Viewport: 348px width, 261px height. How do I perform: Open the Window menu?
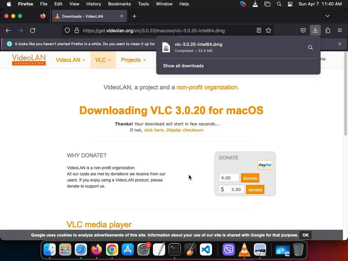[164, 4]
